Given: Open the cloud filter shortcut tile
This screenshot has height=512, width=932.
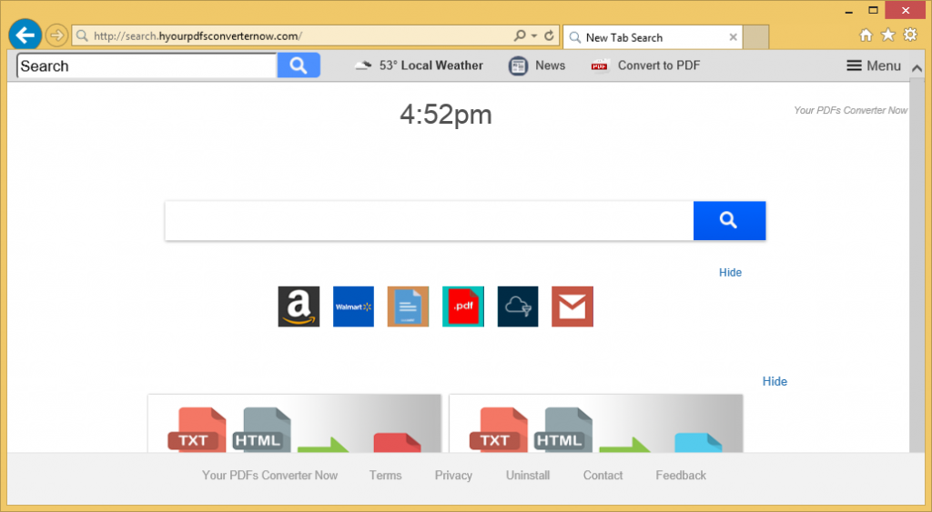Looking at the screenshot, I should (518, 306).
